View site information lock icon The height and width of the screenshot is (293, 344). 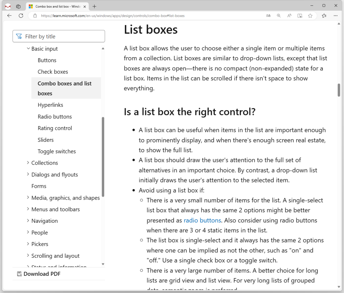click(35, 16)
